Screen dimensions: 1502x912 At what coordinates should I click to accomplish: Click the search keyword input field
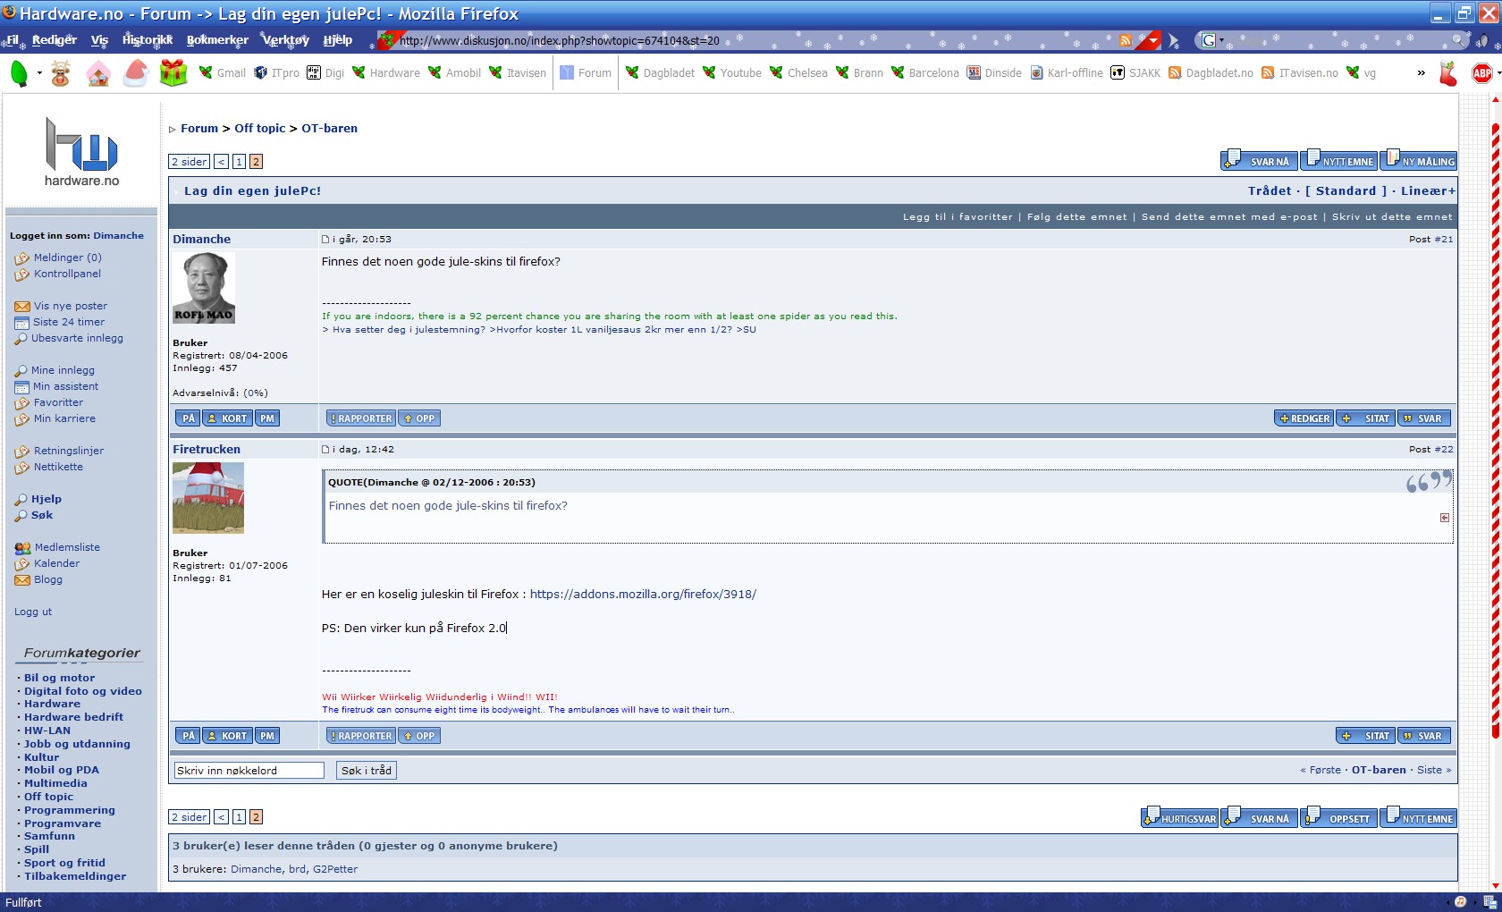pos(249,771)
